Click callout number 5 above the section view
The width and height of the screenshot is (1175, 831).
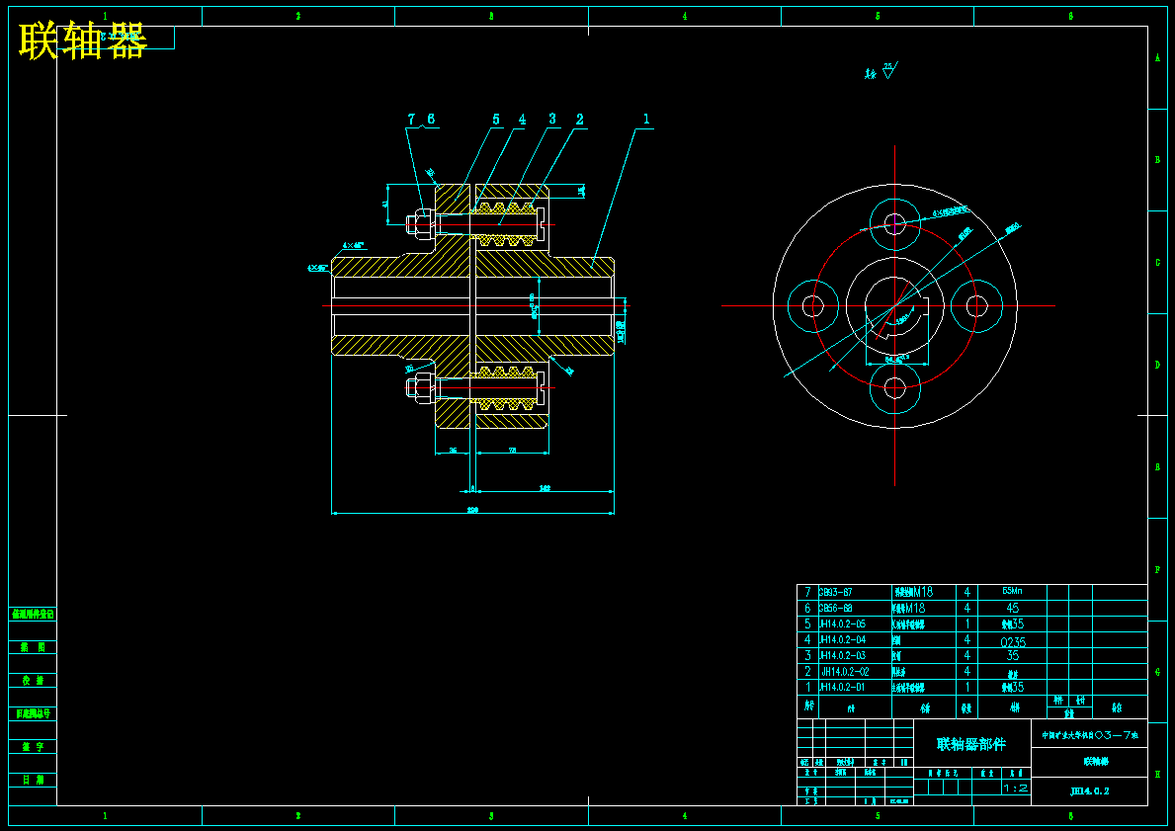[496, 120]
